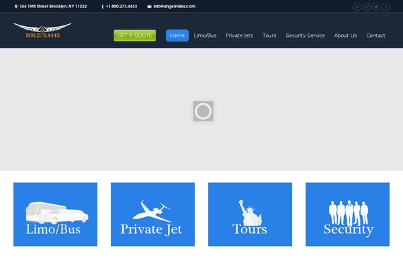Open the Security service tile

347,214
